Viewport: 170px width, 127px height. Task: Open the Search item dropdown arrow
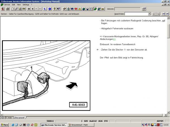149,14
